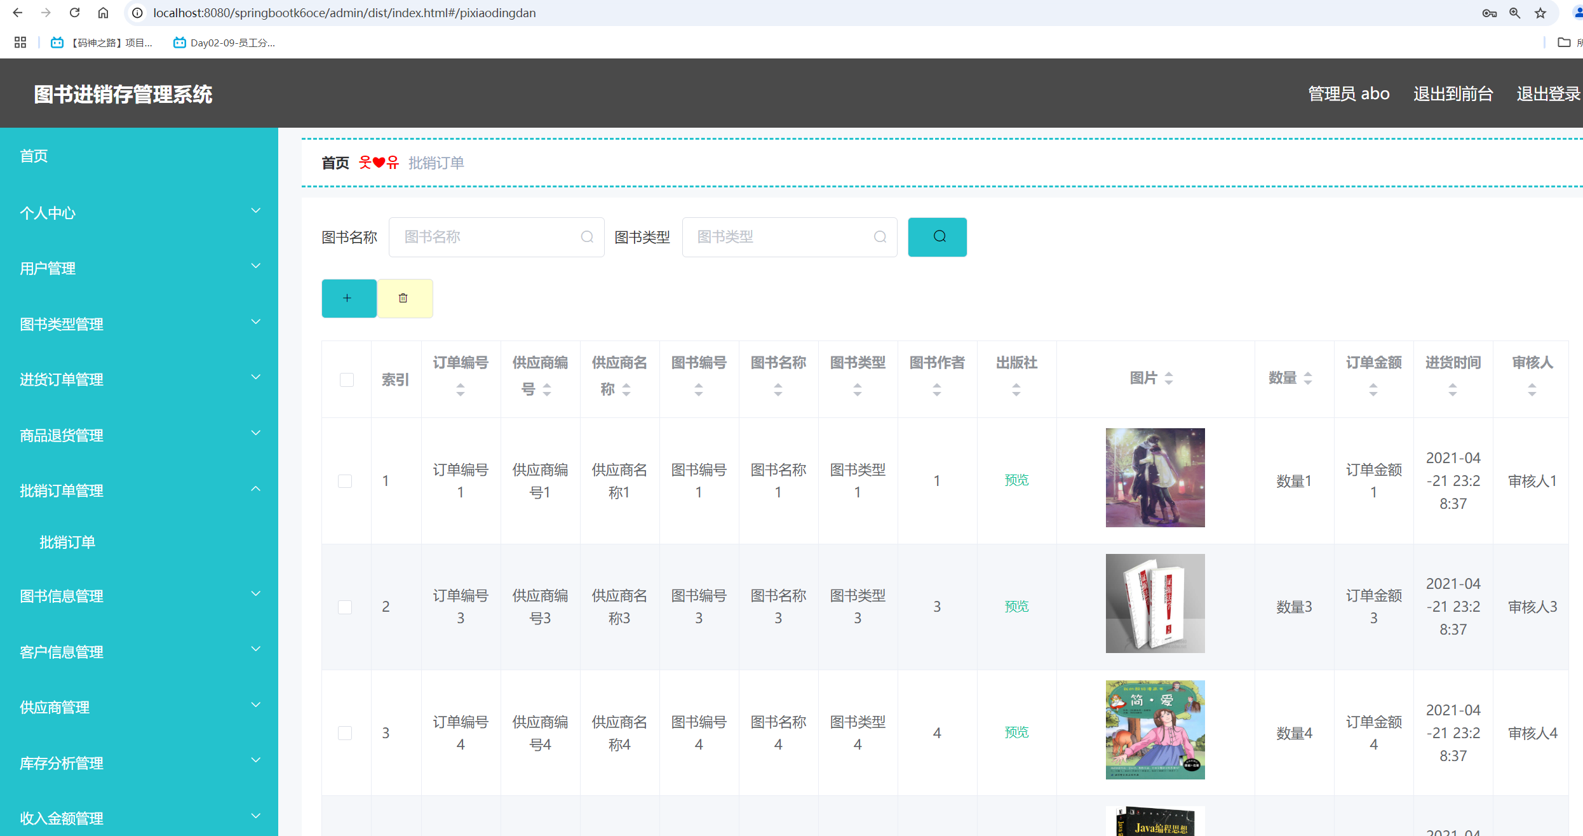Sort by 图书编号 column arrows
This screenshot has height=836, width=1583.
(x=699, y=389)
